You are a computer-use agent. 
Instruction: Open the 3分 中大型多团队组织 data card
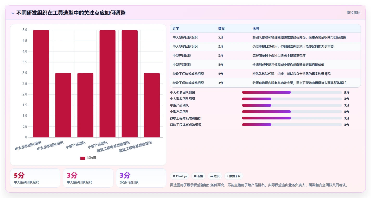point(88,178)
